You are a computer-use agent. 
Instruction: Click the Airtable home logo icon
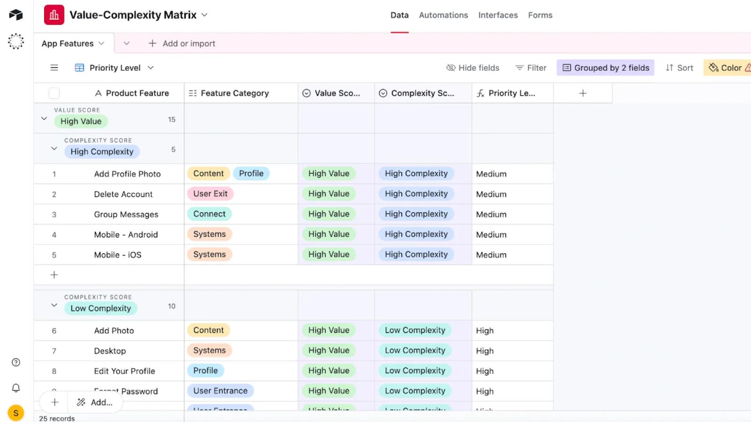coord(16,15)
